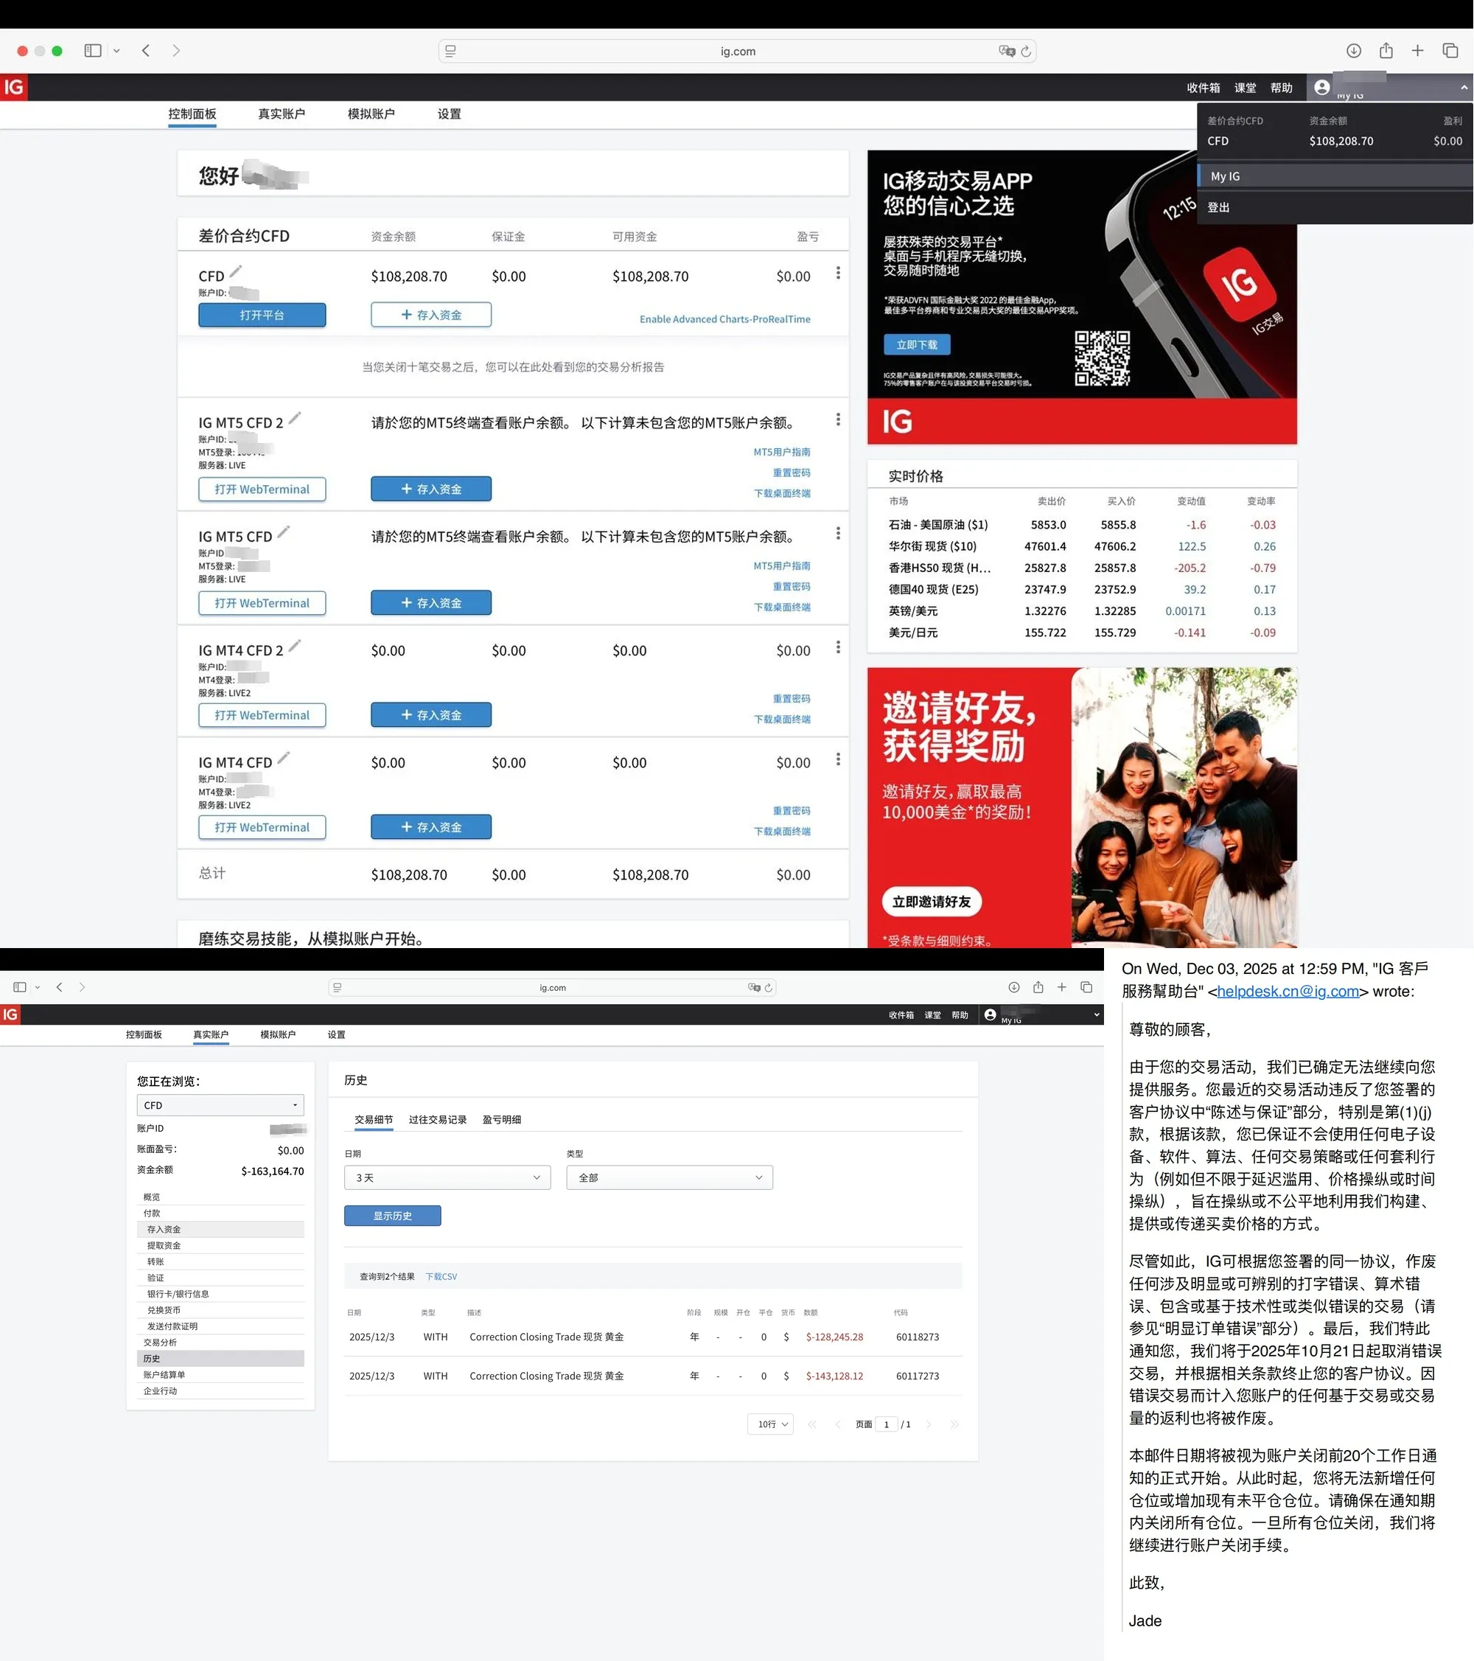This screenshot has width=1474, height=1661.
Task: Toggle Safari sidebar in the dashboard window
Action: [93, 50]
